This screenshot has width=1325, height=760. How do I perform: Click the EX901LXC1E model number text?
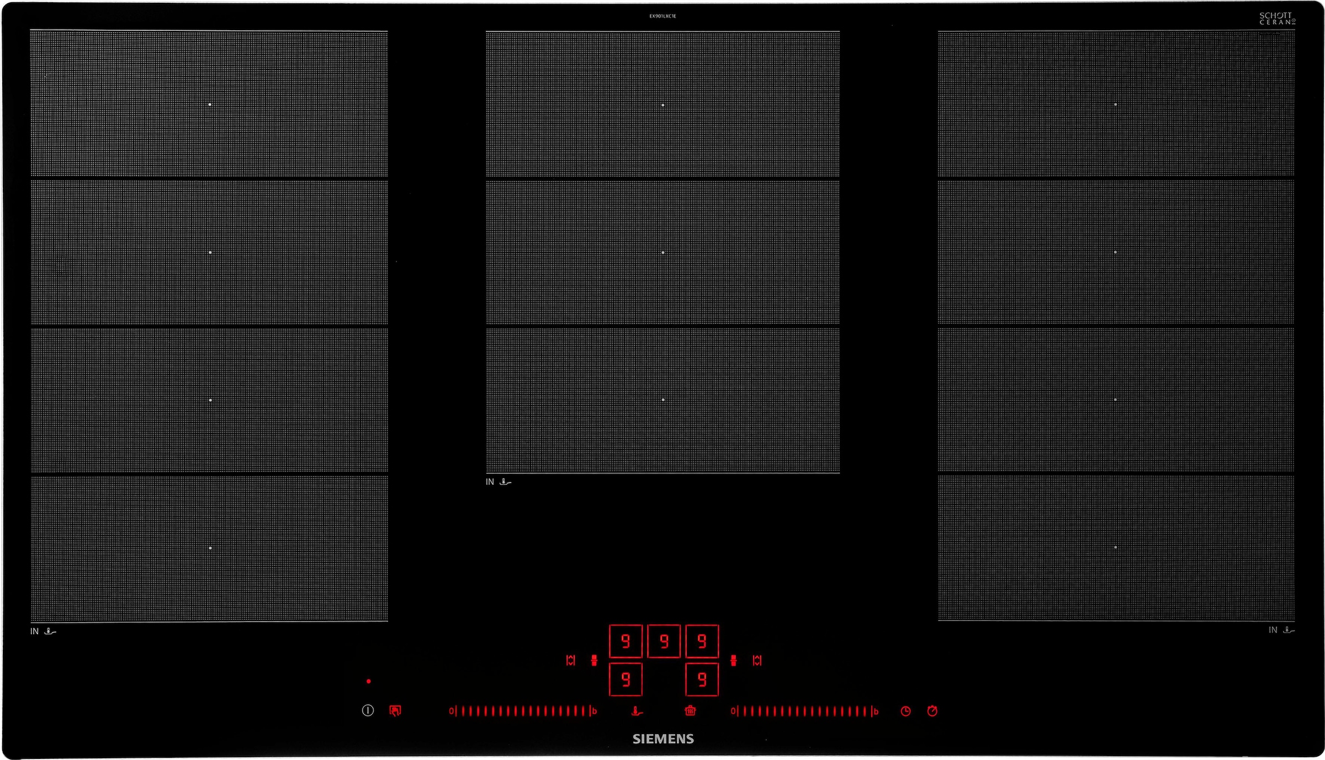pyautogui.click(x=662, y=16)
